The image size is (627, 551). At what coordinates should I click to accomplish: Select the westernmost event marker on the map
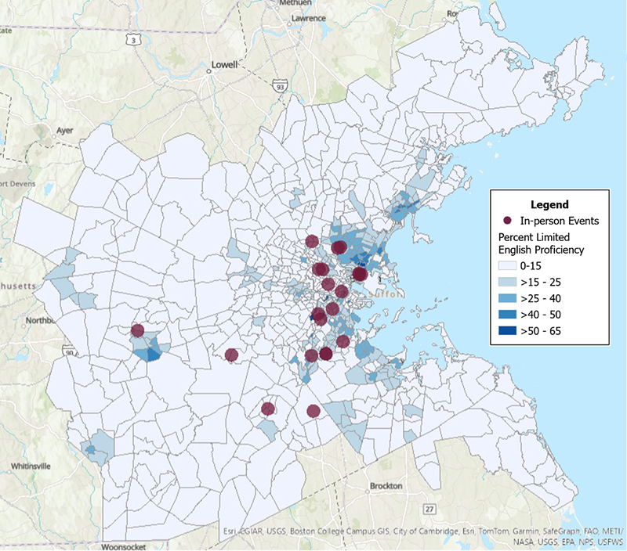(x=137, y=330)
